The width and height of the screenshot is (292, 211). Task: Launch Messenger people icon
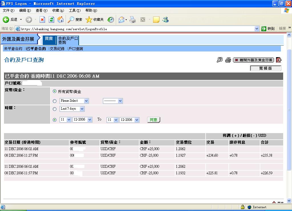point(165,20)
